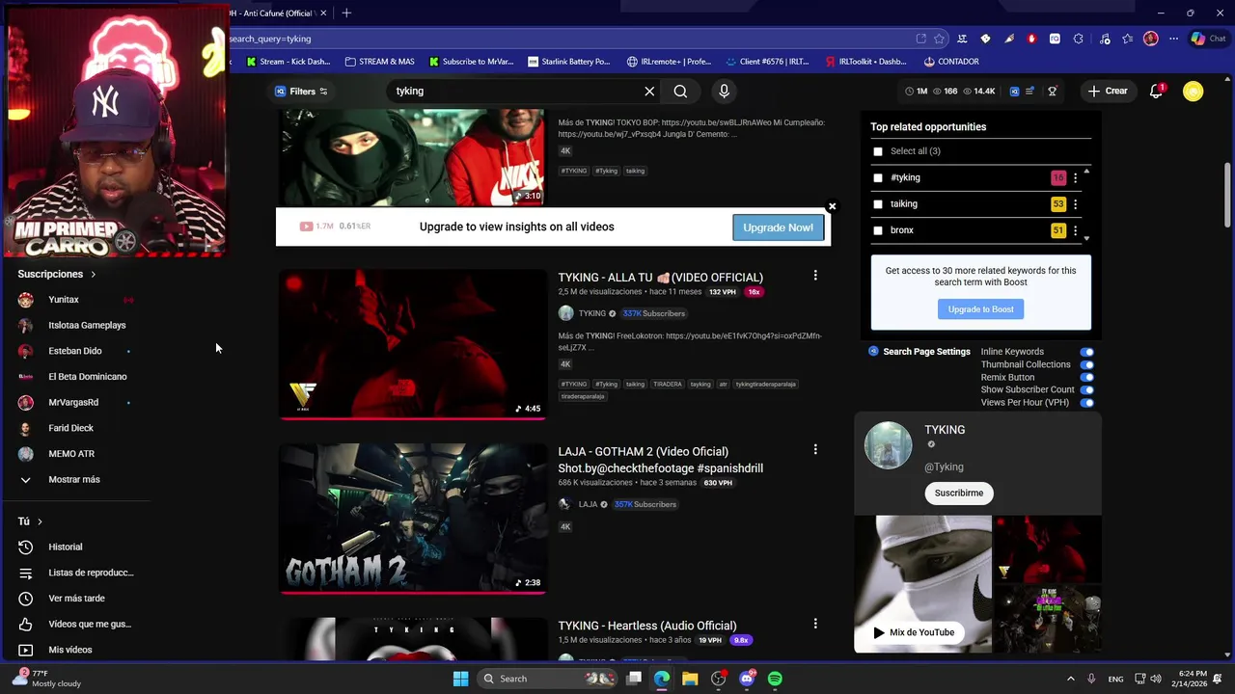This screenshot has width=1235, height=694.
Task: Open the vidIQ logo icon in header
Action: click(1014, 91)
